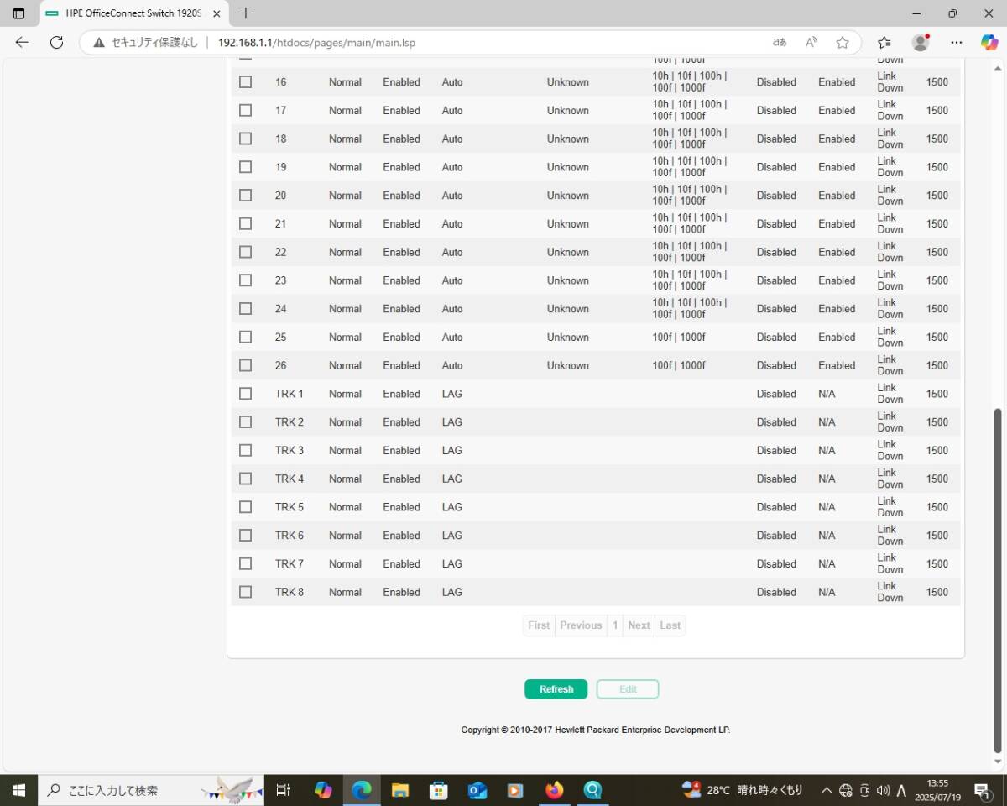The width and height of the screenshot is (1007, 806).
Task: Click the scrollbar down arrow
Action: (998, 762)
